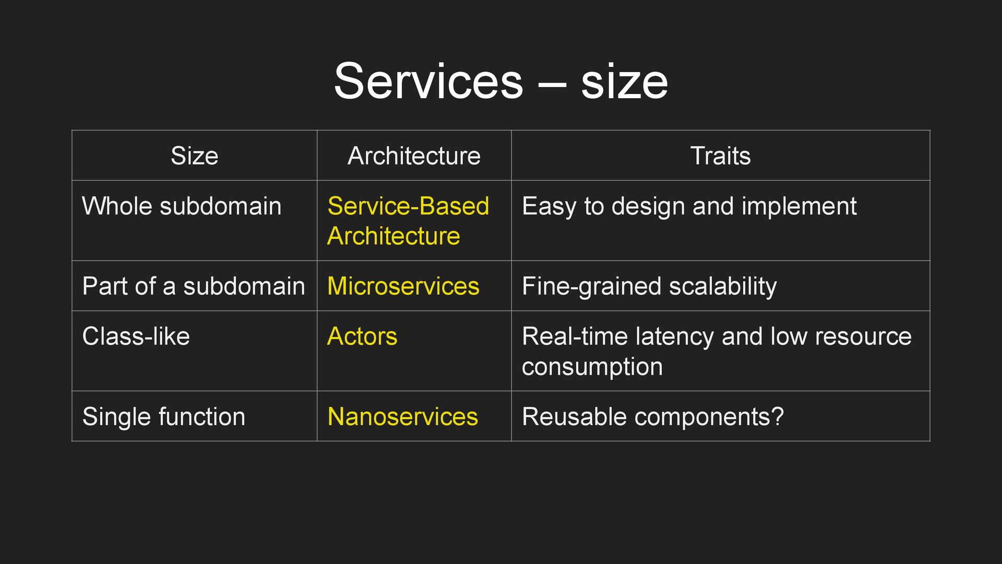Screen dimensions: 1002x564
Task: Select the 'Architecture' column header
Action: (x=414, y=156)
